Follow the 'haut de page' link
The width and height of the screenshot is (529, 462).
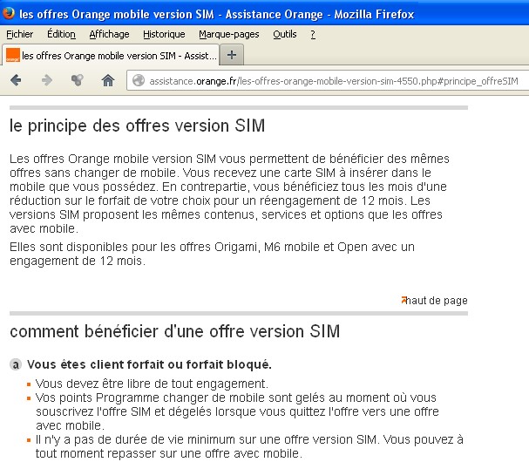tap(437, 301)
